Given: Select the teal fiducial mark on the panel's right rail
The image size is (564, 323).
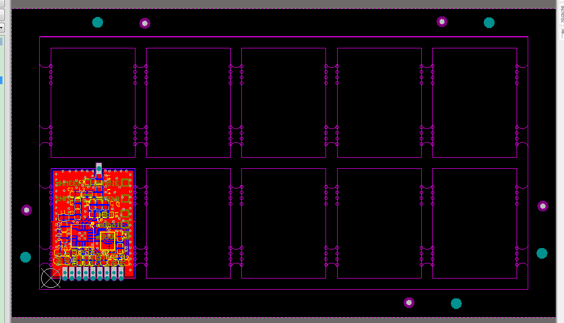Looking at the screenshot, I should (542, 253).
